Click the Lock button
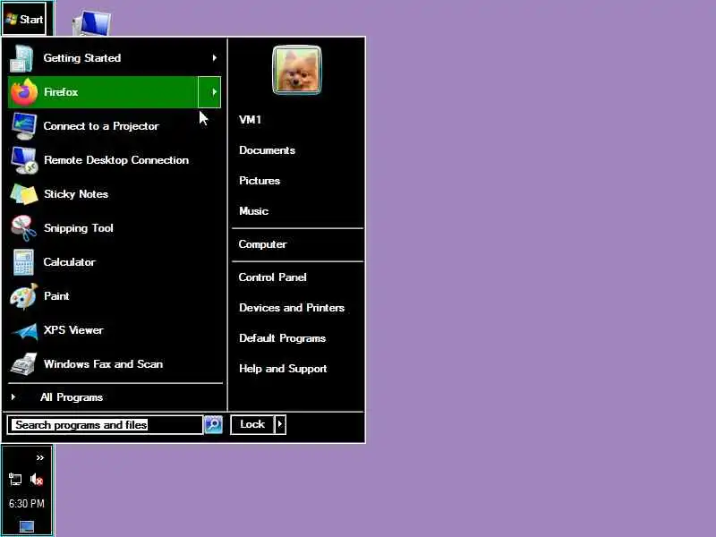Screen dimensions: 716x537 coord(252,424)
